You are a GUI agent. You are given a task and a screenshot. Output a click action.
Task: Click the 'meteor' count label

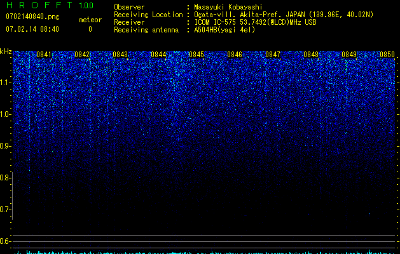[x=90, y=20]
